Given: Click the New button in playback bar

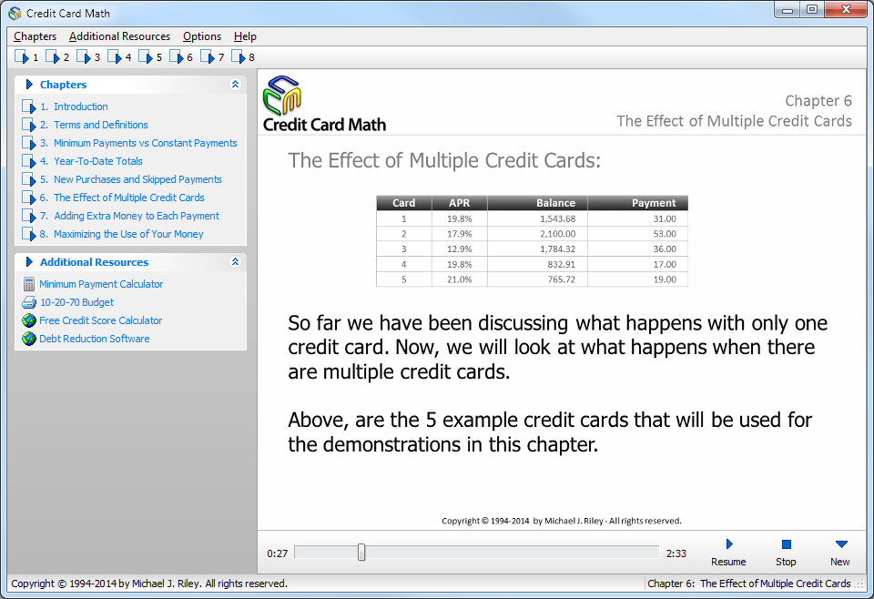Looking at the screenshot, I should tap(840, 553).
